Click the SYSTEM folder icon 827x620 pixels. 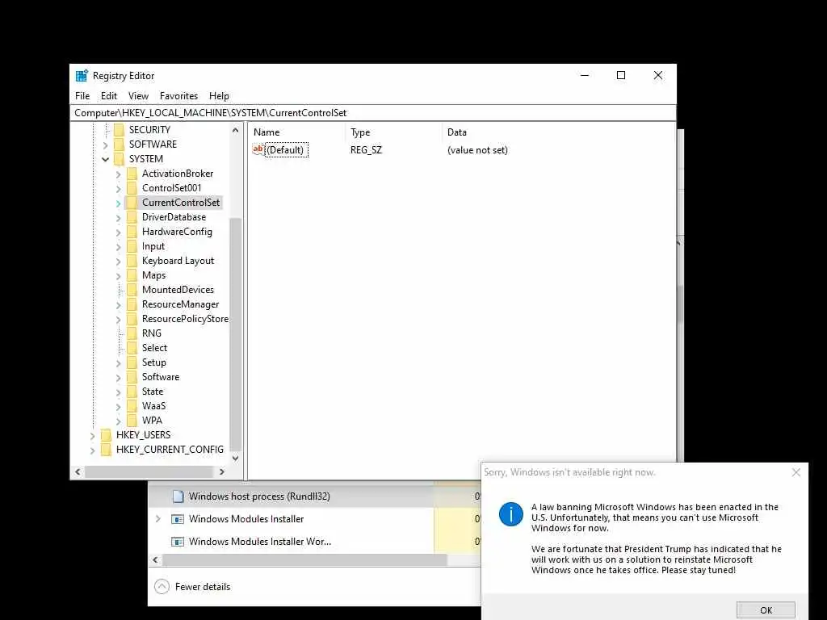120,159
